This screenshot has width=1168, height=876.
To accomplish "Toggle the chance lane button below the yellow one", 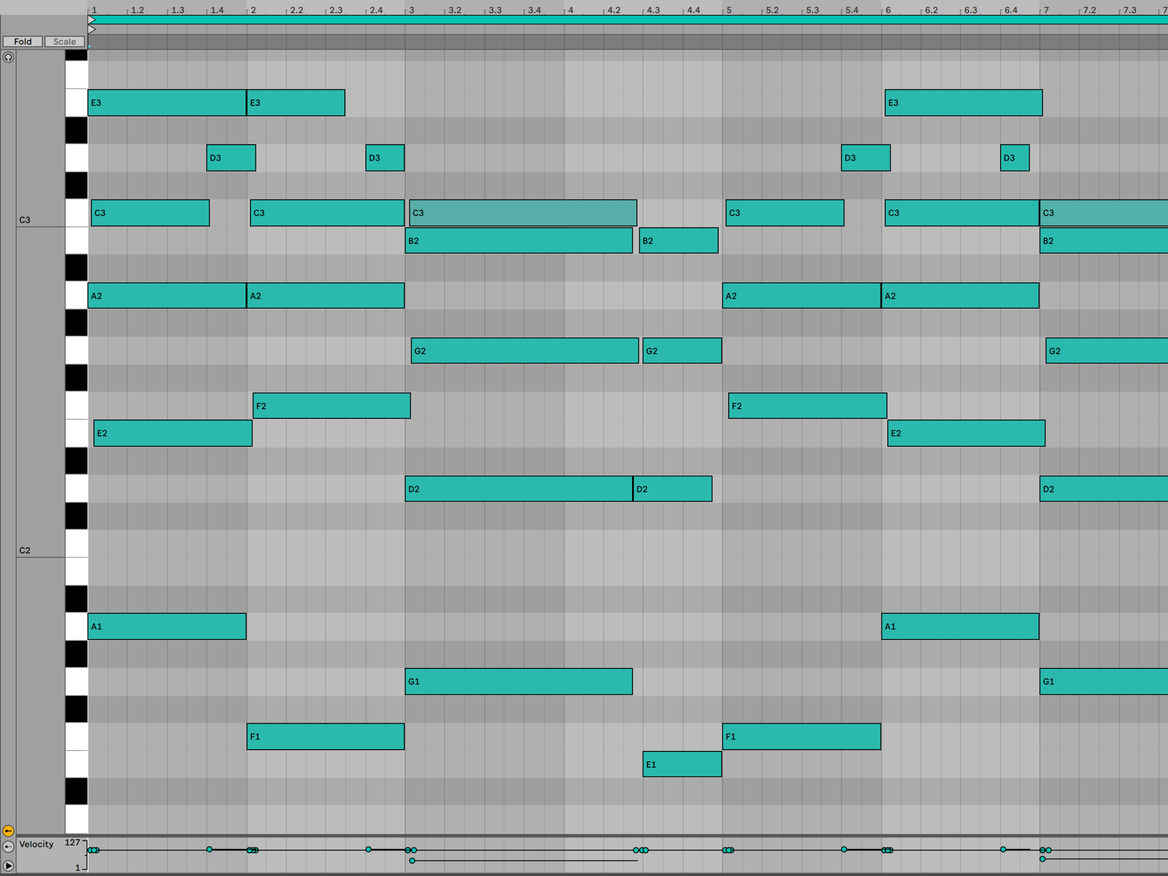I will click(8, 846).
